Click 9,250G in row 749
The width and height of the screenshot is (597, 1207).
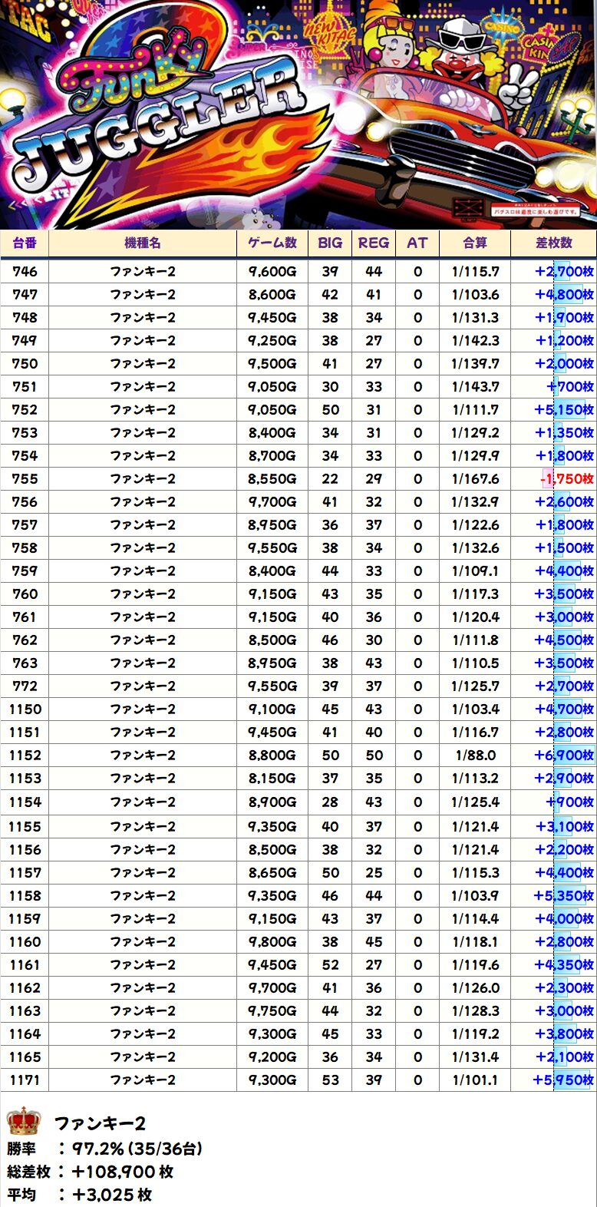[272, 340]
